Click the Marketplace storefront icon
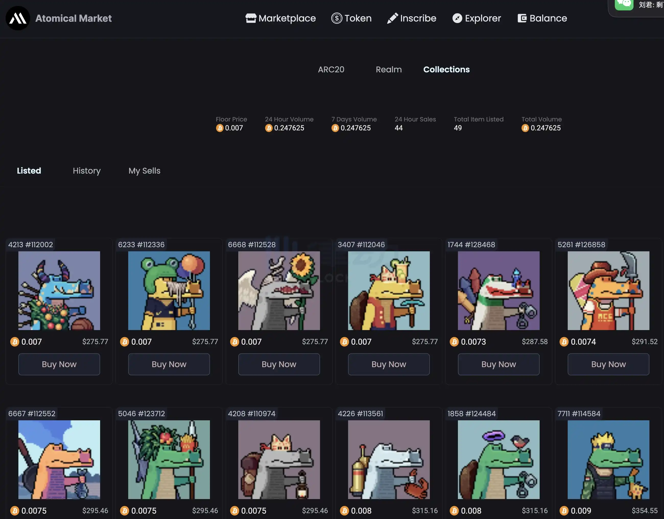The height and width of the screenshot is (519, 664). (251, 18)
